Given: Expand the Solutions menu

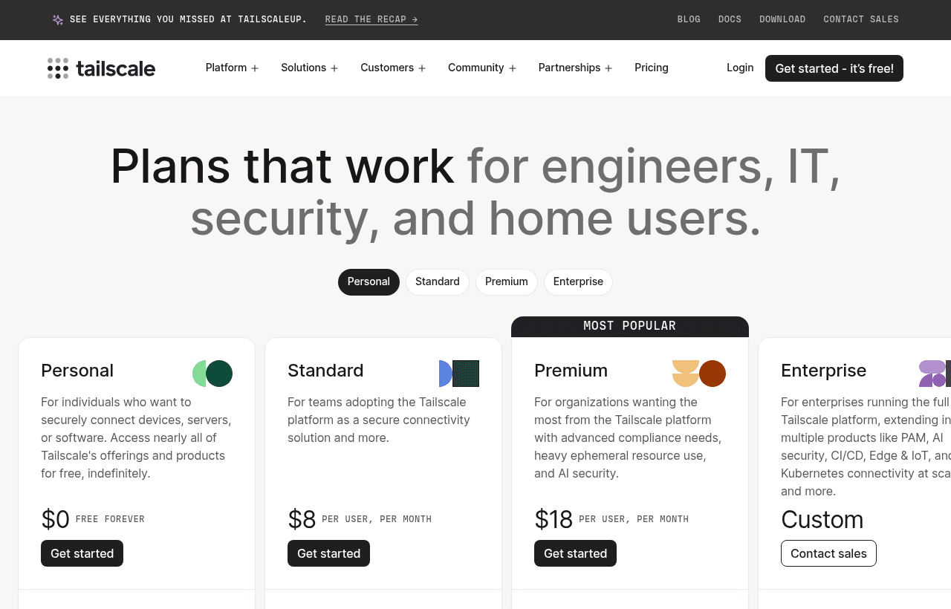Looking at the screenshot, I should 310,68.
